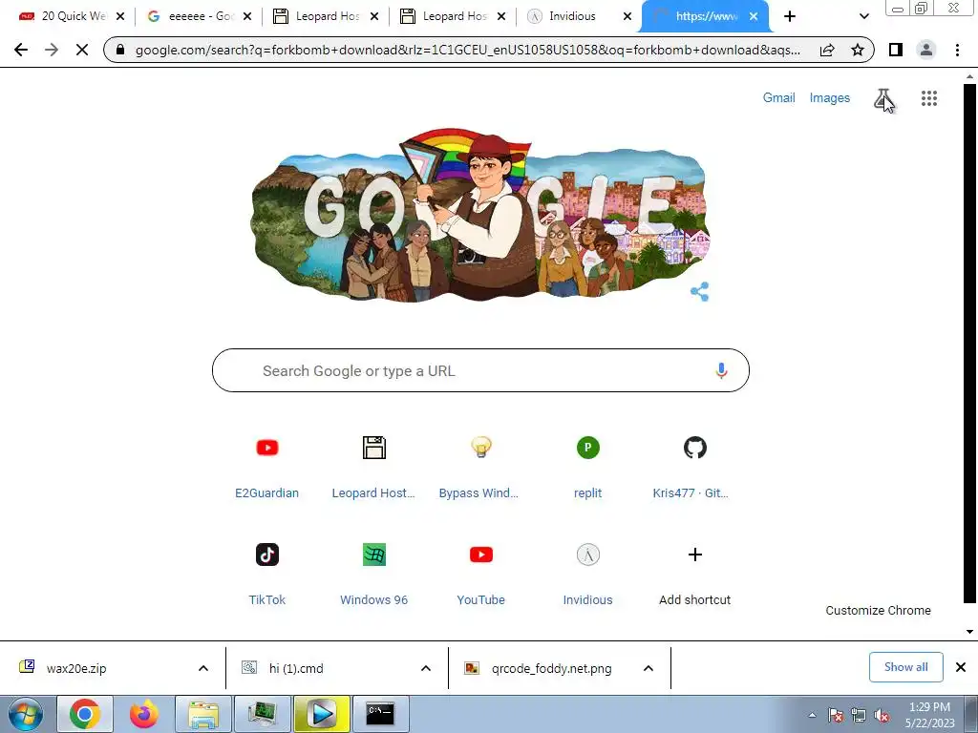Share the Google Doodle
This screenshot has height=733, width=978.
coord(699,291)
